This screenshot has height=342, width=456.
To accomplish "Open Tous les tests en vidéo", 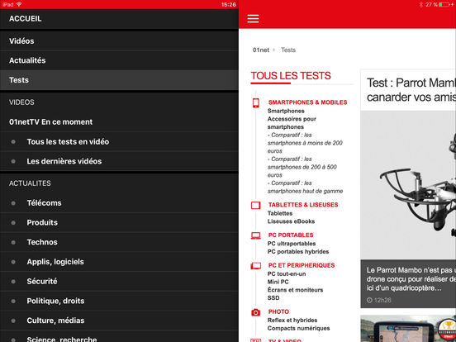I will [x=119, y=141].
